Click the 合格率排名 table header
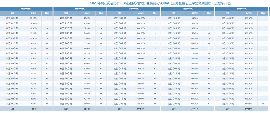This screenshot has height=113, width=270. tap(134, 9)
